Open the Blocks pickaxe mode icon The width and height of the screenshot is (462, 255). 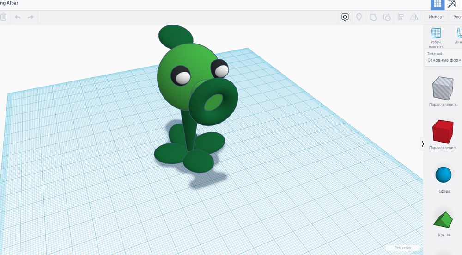[451, 4]
